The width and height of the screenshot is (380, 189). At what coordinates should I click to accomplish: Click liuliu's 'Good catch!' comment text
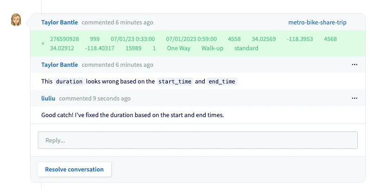click(x=132, y=115)
